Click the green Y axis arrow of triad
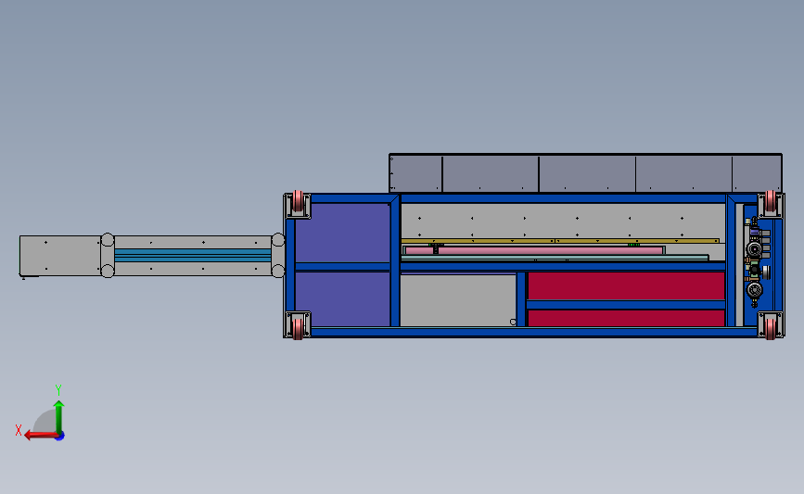 (x=59, y=417)
